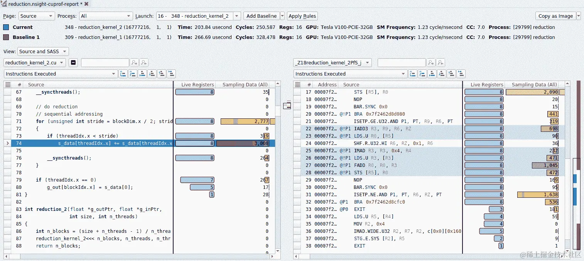Image resolution: width=584 pixels, height=261 pixels.
Task: Select SASS row 17 STS [R5], R0
Action: click(x=429, y=92)
